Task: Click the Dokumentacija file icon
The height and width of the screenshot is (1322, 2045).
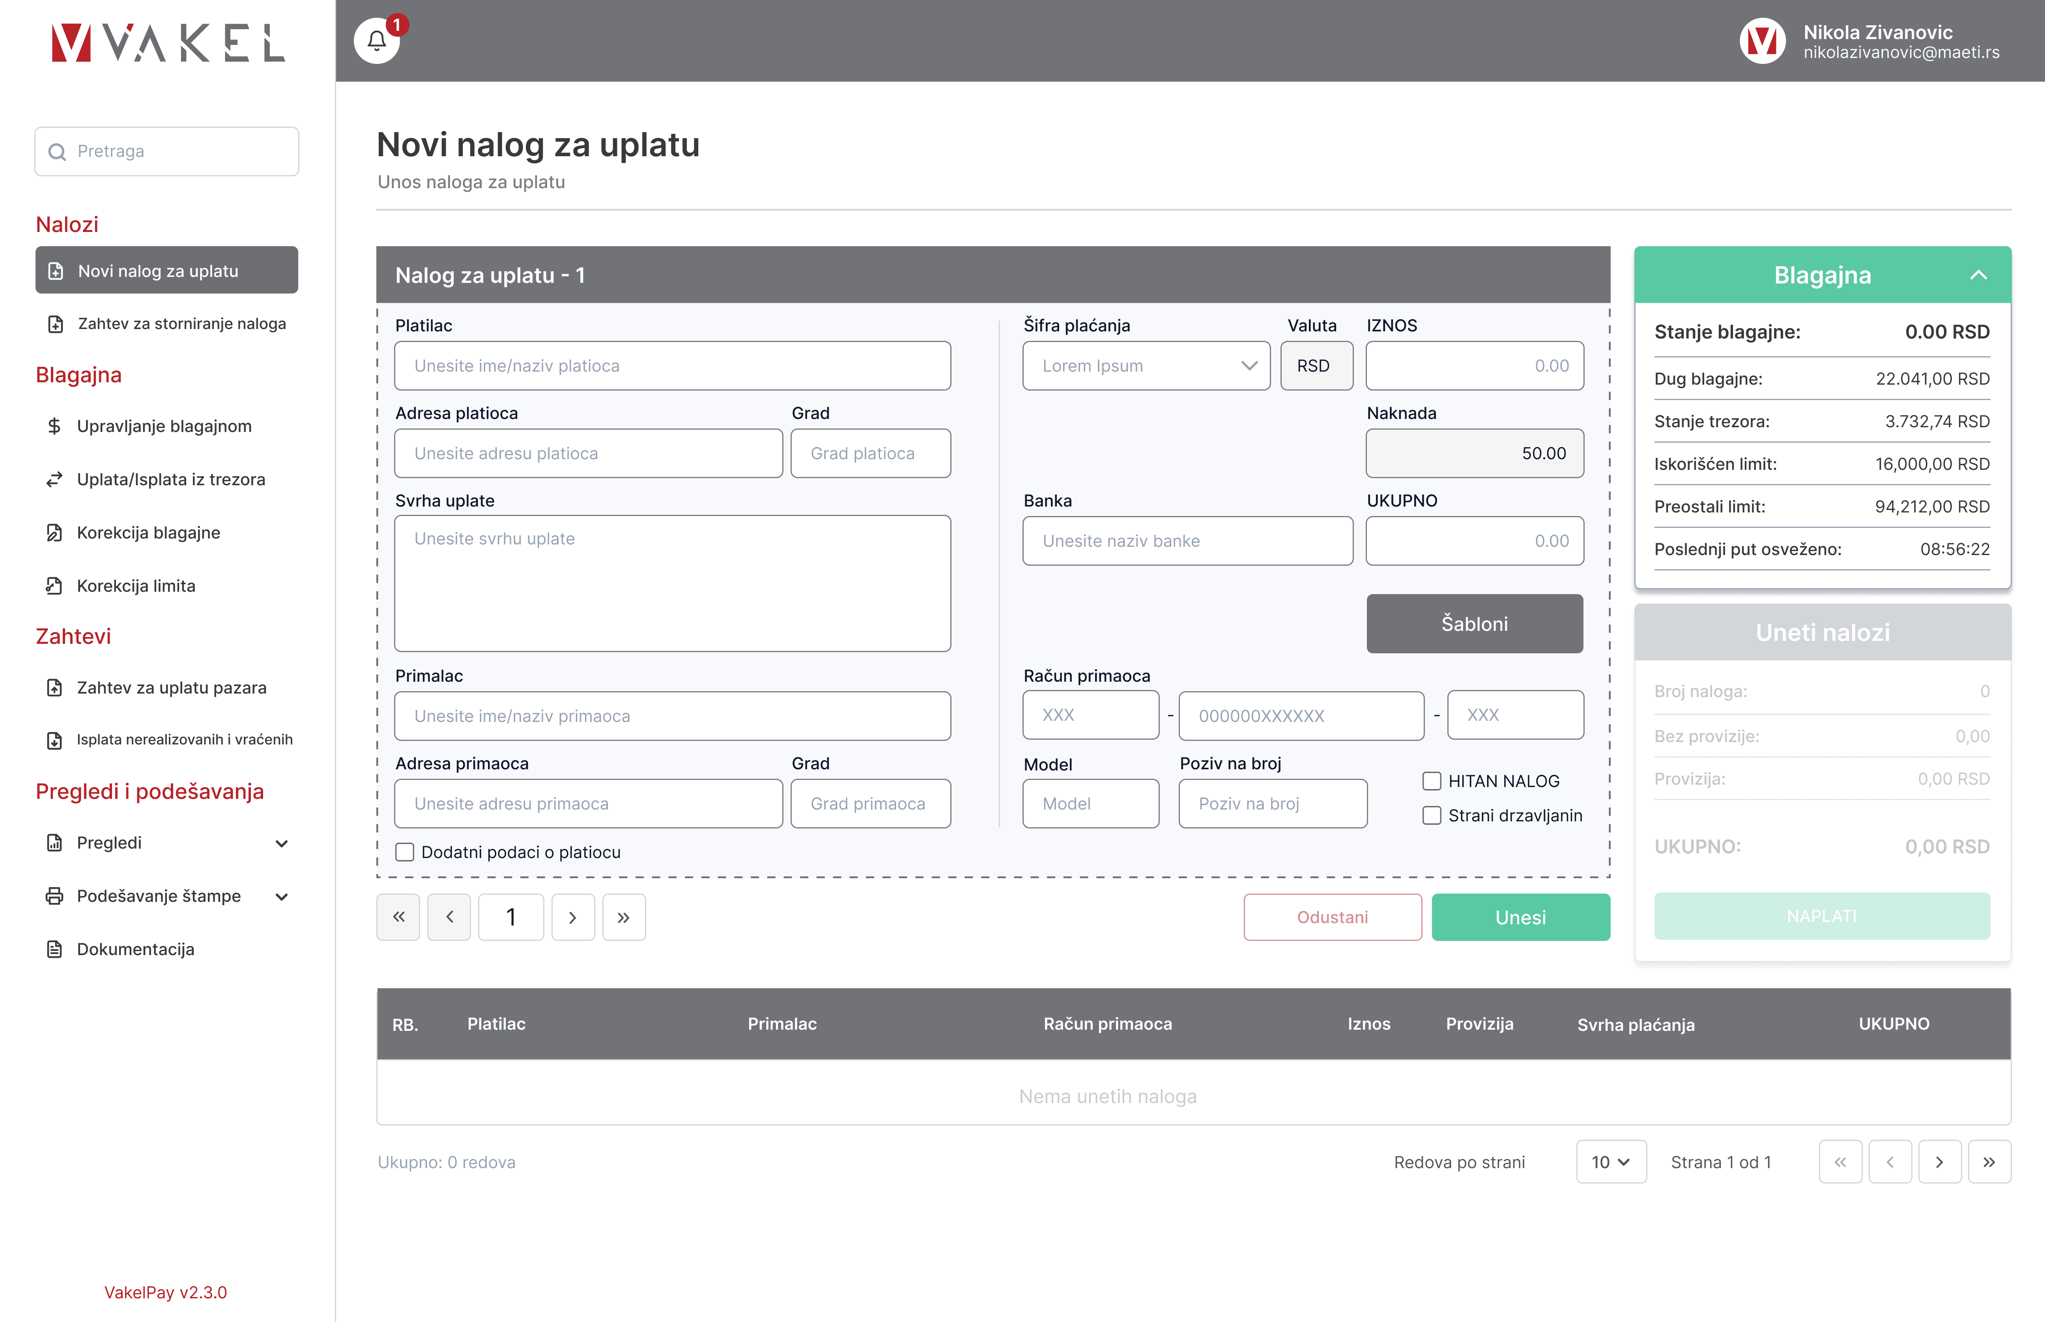Action: 54,950
